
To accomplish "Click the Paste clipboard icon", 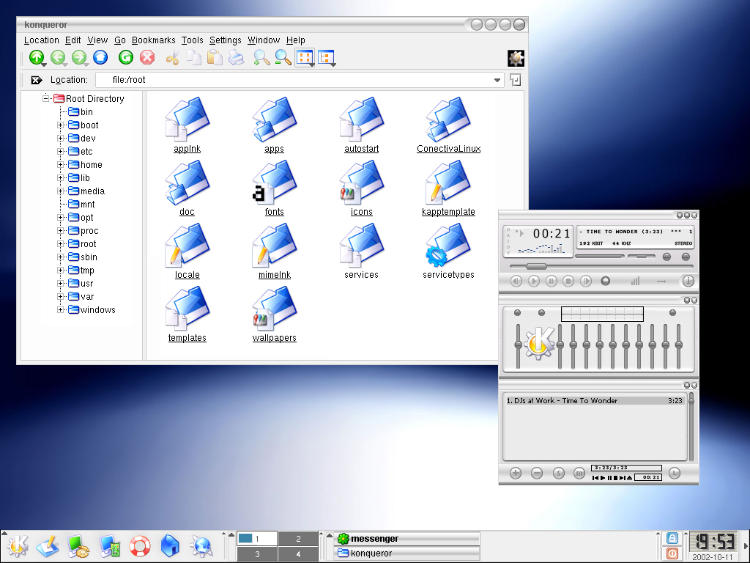I will pyautogui.click(x=215, y=58).
